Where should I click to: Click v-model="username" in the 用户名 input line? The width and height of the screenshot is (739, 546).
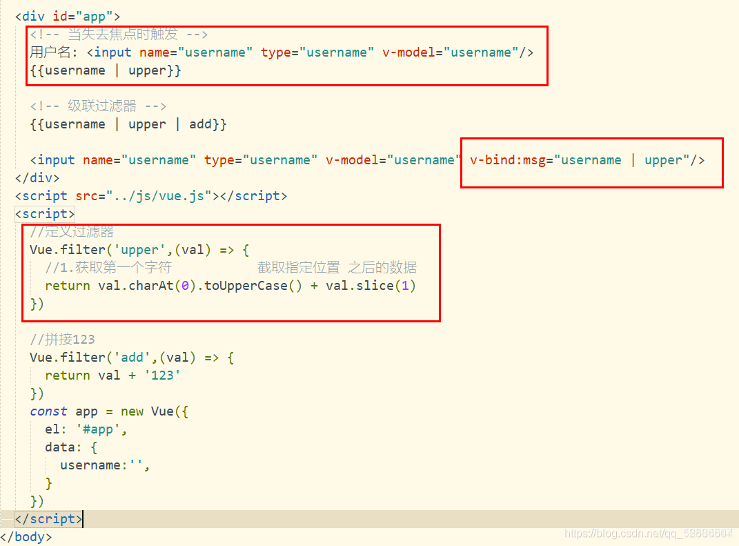[x=451, y=52]
